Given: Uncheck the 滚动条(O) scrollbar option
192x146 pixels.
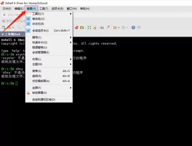Looking at the screenshot, I should tap(49, 19).
